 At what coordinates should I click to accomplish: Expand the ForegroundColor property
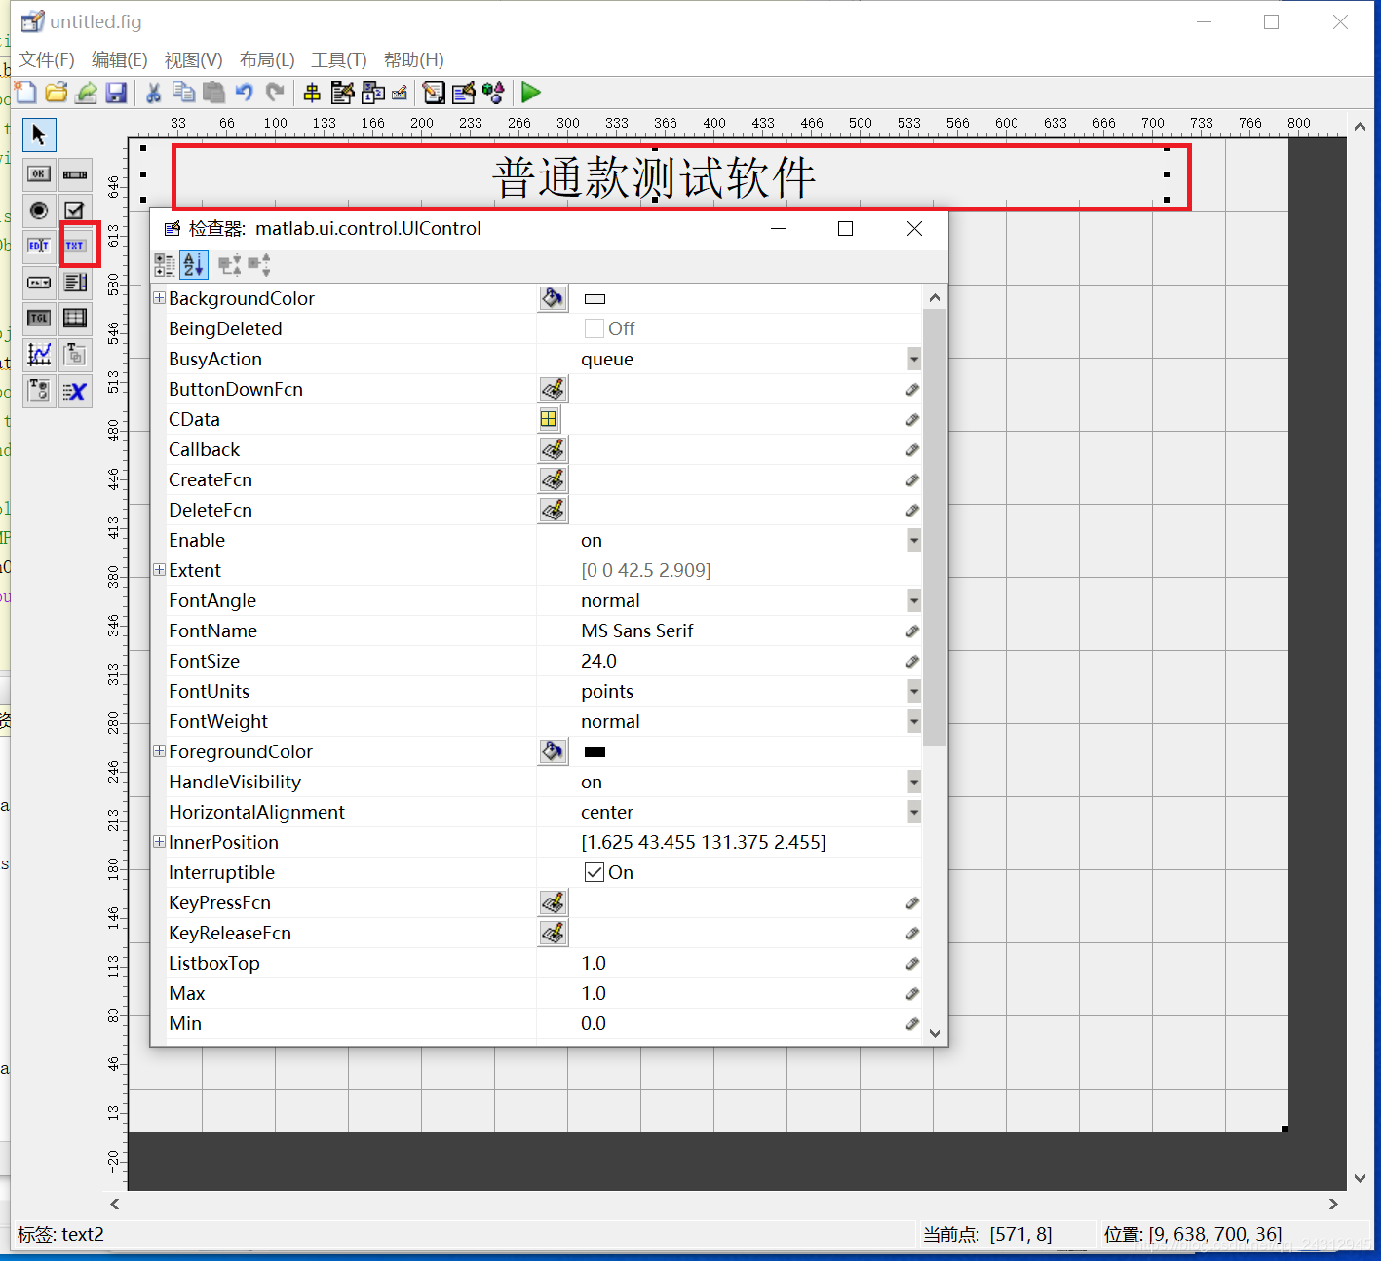pyautogui.click(x=159, y=751)
